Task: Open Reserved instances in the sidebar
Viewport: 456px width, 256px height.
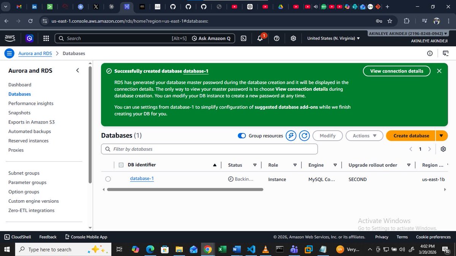Action: pyautogui.click(x=28, y=141)
